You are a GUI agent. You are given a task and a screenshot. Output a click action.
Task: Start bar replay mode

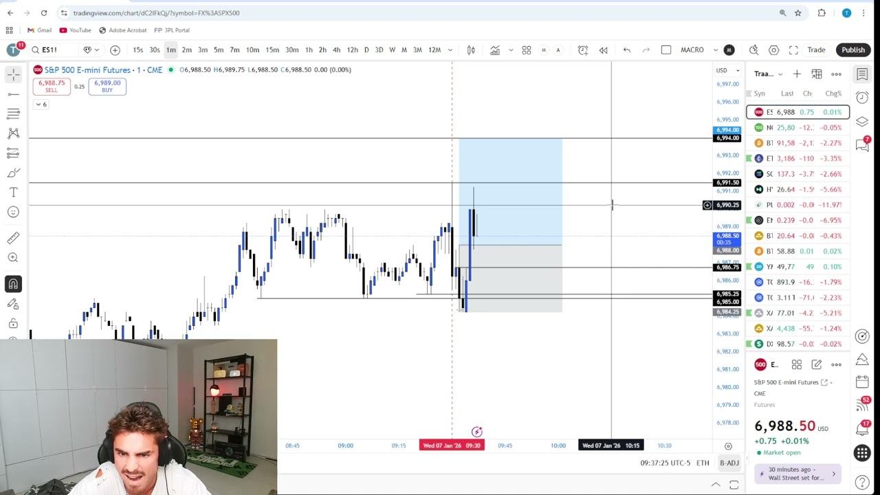603,49
